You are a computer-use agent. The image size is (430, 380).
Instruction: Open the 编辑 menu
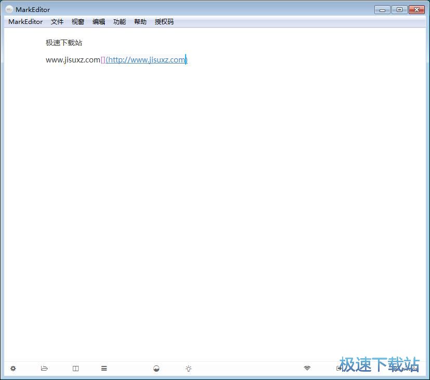[99, 22]
